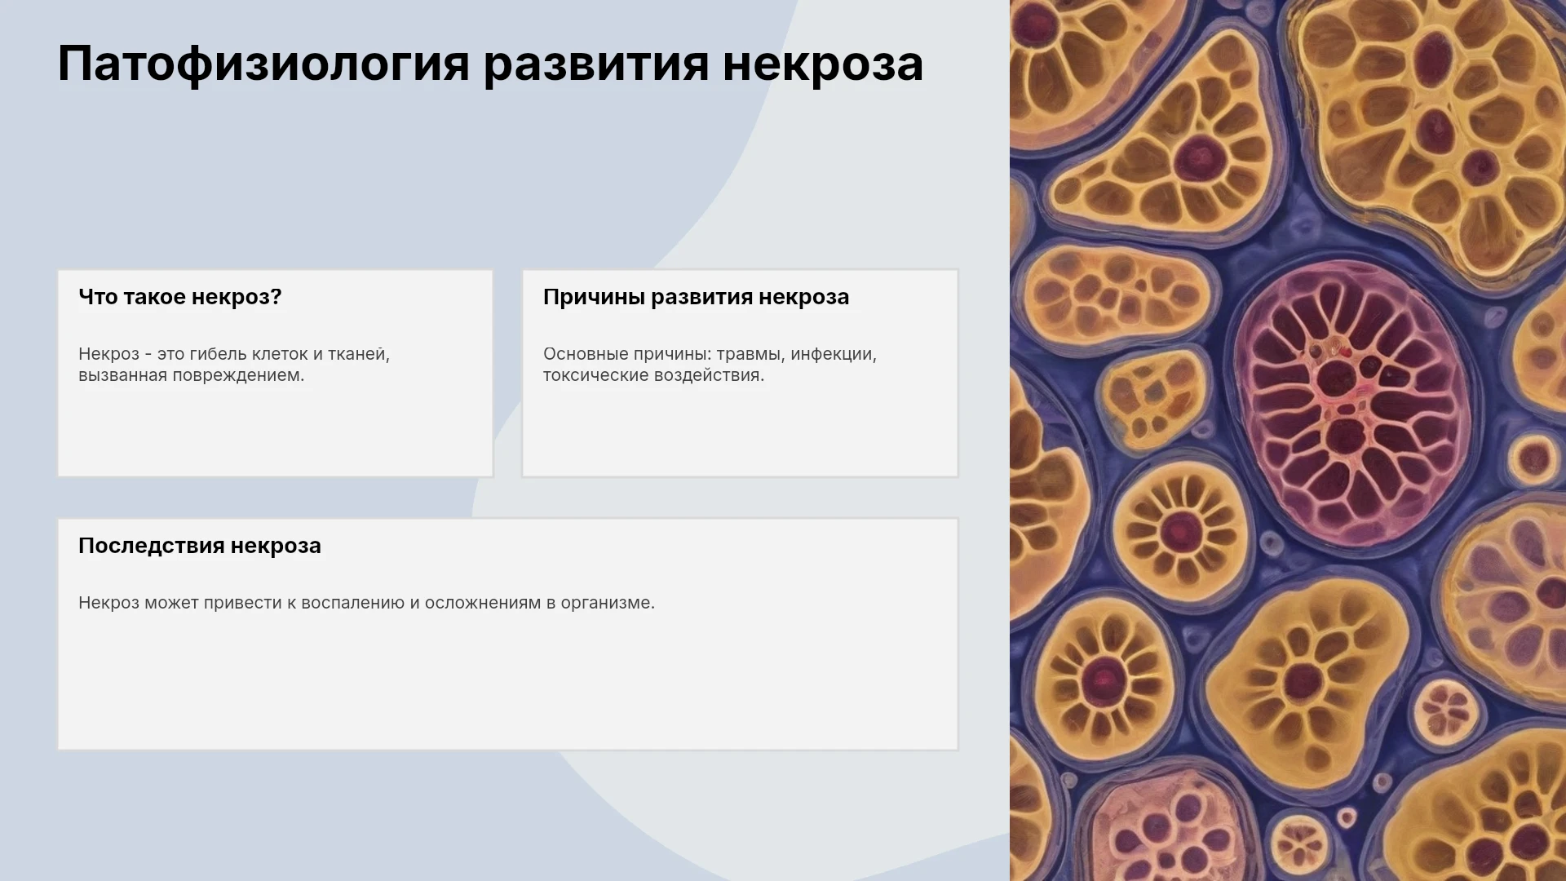Click the heading 'Причины развития некроза'
Image resolution: width=1566 pixels, height=881 pixels.
click(x=696, y=297)
